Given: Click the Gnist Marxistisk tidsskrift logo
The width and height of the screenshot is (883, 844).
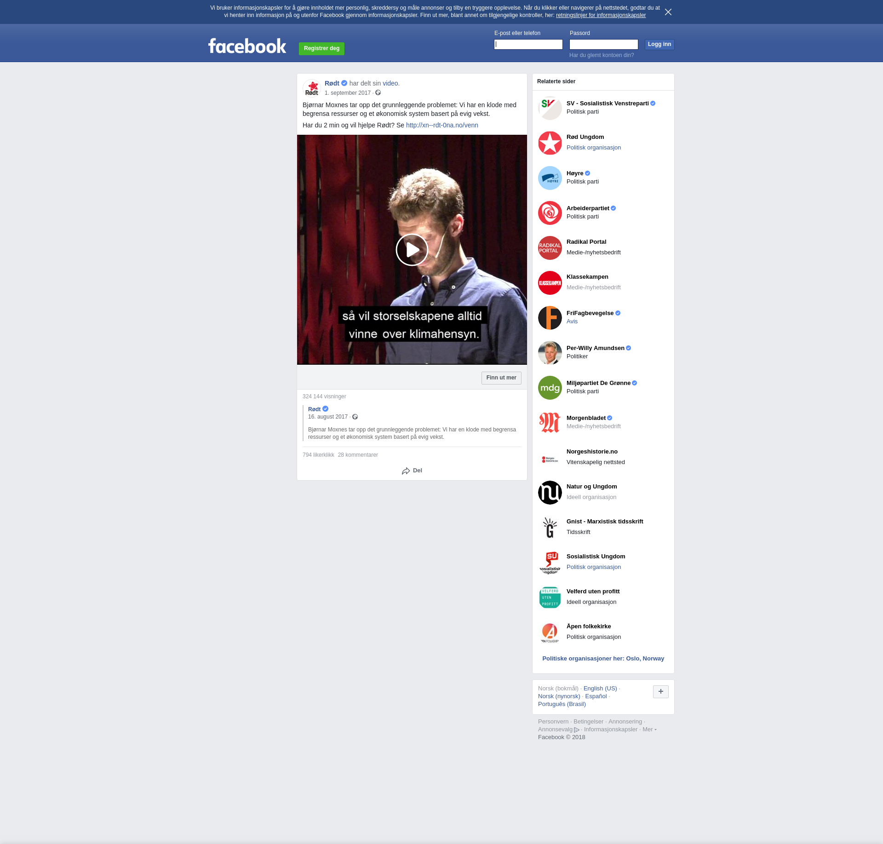Looking at the screenshot, I should [x=550, y=528].
